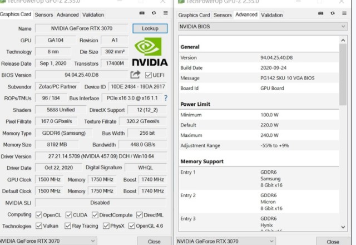Open Validation tab in the right window
This screenshot has width=356, height=245.
pyautogui.click(x=272, y=15)
